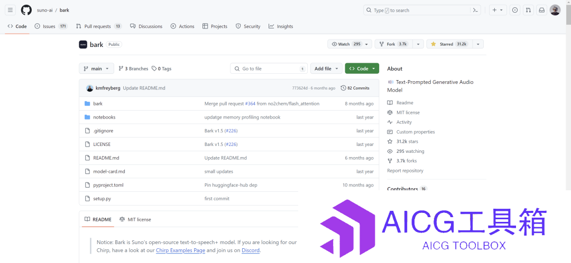Open the README.md file
Screen dimensions: 571x263
(106, 158)
